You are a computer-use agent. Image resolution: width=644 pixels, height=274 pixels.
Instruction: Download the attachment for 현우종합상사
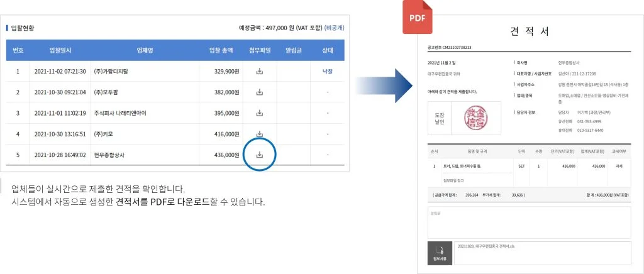click(x=259, y=155)
